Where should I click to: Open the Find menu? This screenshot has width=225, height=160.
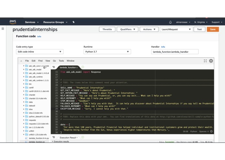tap(40, 61)
